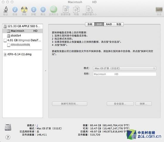Open the Log (日志) icon
This screenshot has height=142, width=164.
[159, 10]
